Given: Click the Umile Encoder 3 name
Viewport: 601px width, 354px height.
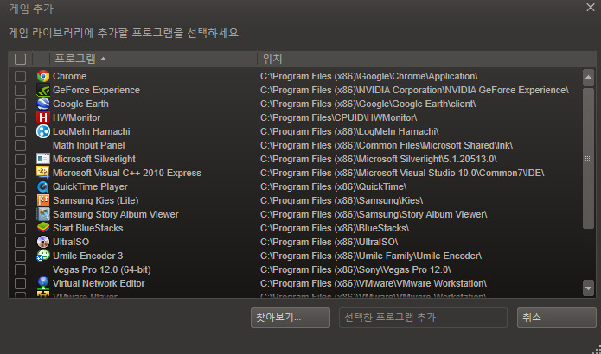Looking at the screenshot, I should [88, 256].
